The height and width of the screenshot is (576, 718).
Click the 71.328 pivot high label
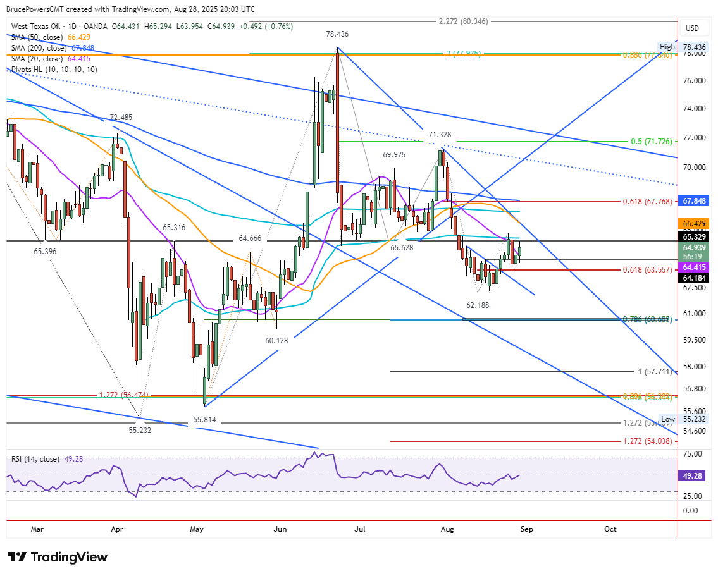(440, 134)
